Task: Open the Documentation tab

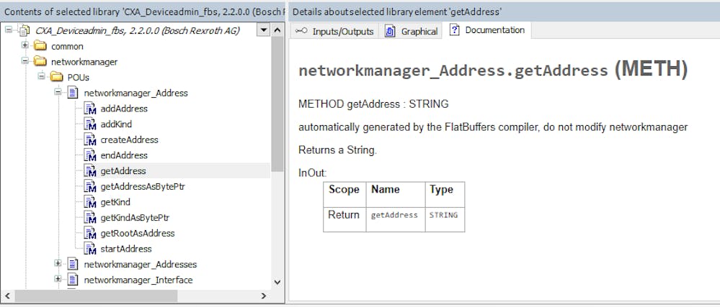Action: click(x=487, y=30)
